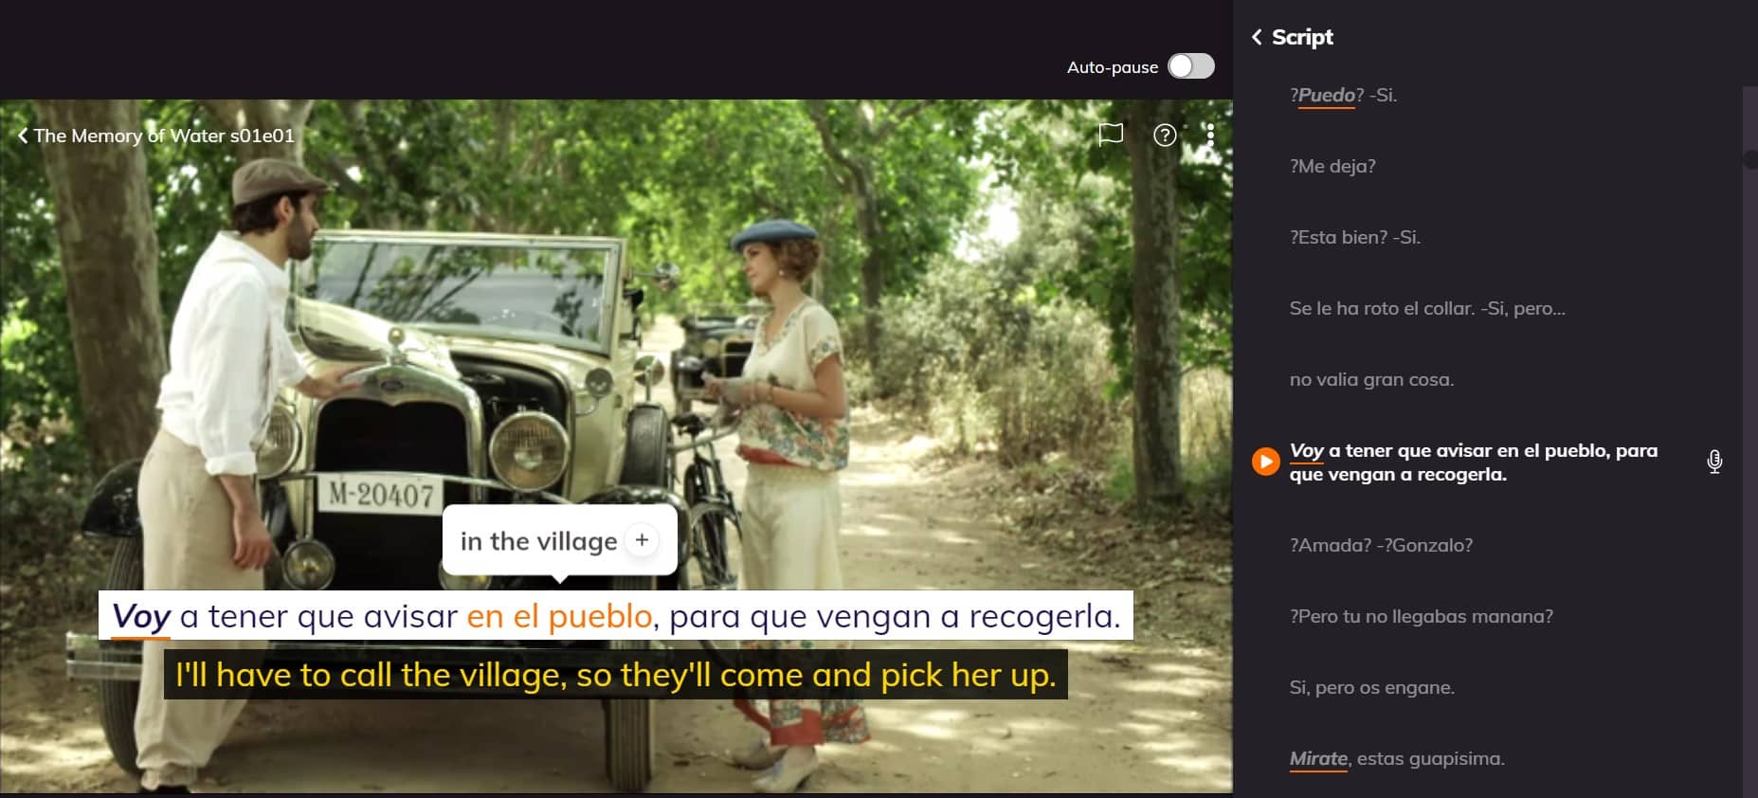1758x798 pixels.
Task: Jump to 'Se le ha roto el collar' line
Action: click(x=1426, y=308)
